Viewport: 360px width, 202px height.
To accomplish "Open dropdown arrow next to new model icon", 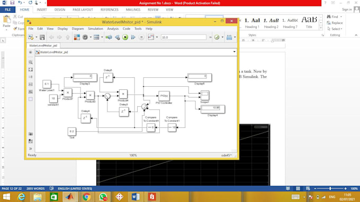I will point(37,37).
